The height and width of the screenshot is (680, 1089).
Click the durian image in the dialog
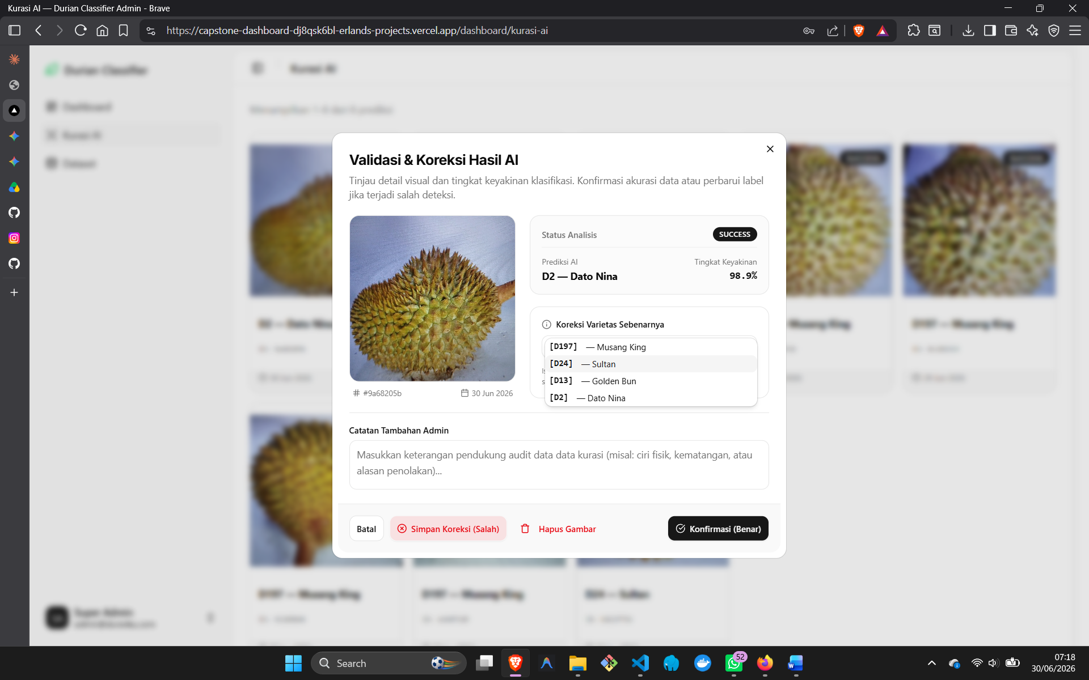coord(432,298)
